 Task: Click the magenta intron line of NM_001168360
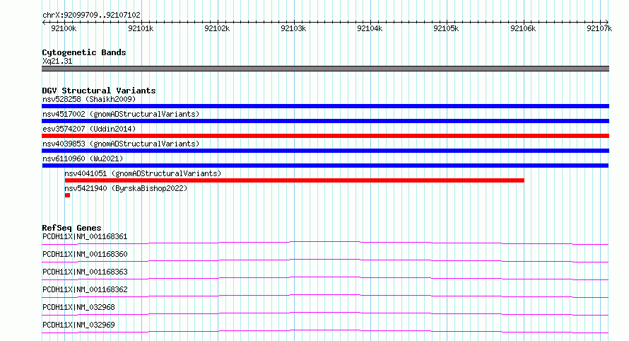[x=325, y=260]
